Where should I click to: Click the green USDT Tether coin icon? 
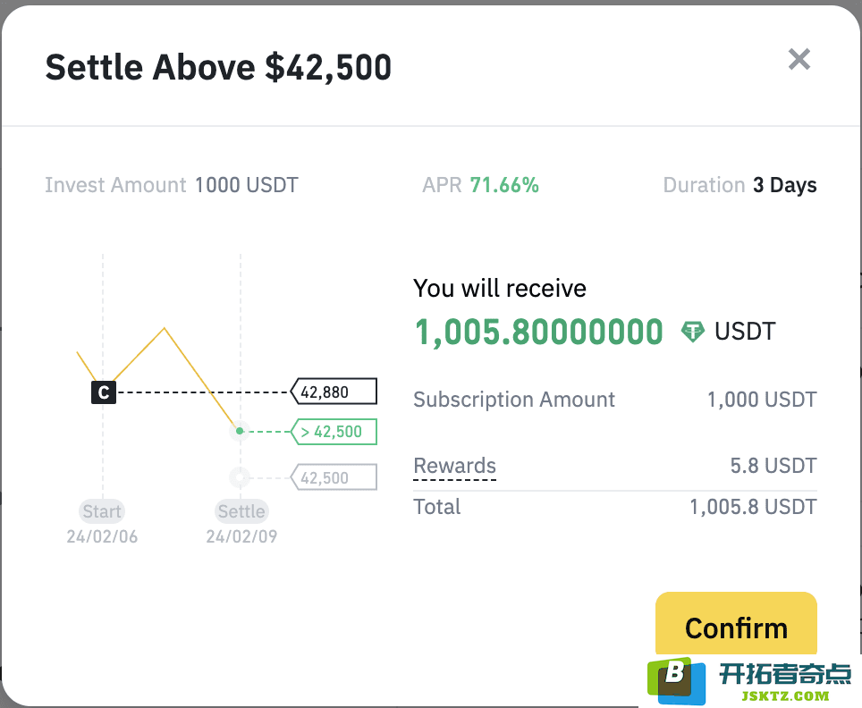coord(692,332)
